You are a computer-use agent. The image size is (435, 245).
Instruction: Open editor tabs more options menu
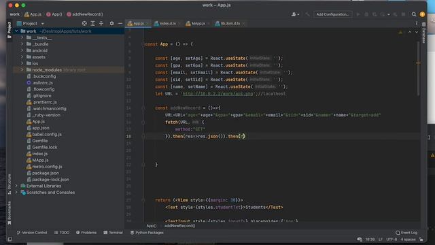point(417,24)
